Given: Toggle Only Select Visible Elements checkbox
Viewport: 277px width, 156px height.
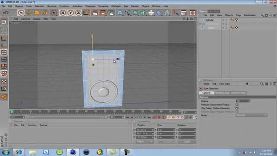Looking at the screenshot, I should point(237,108).
